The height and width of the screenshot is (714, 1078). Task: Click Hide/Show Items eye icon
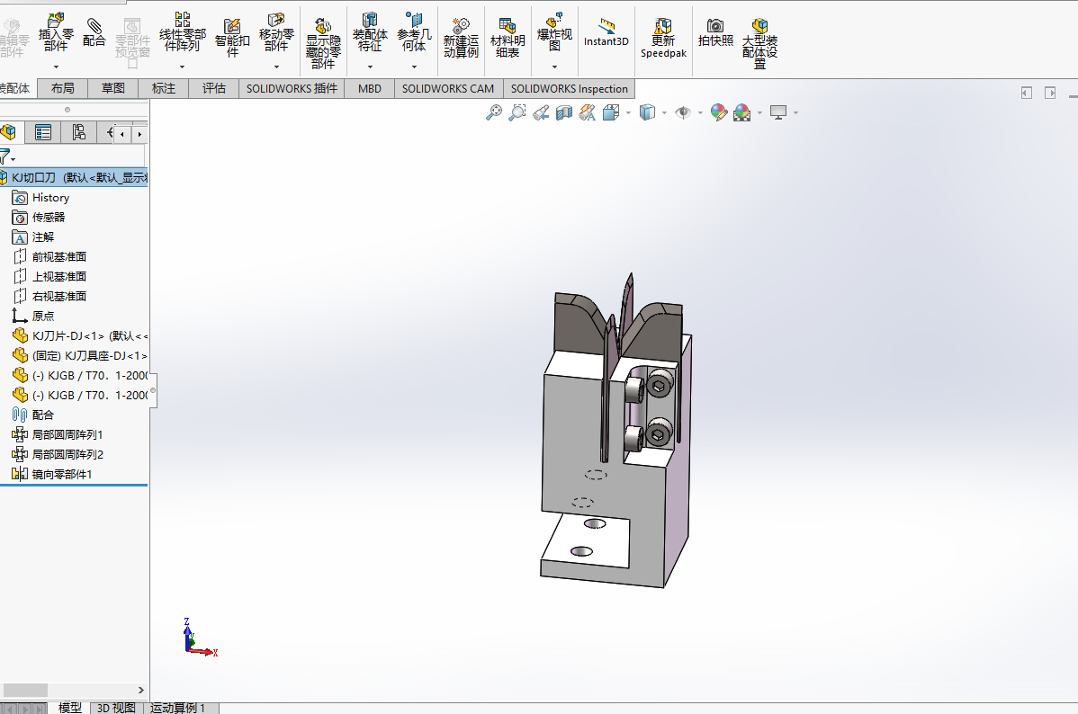coord(683,112)
